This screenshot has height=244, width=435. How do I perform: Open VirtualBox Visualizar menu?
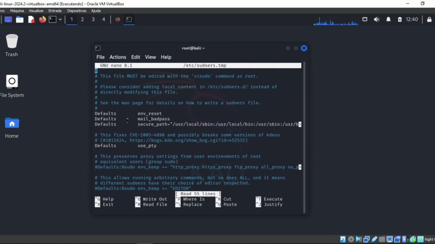(x=36, y=11)
